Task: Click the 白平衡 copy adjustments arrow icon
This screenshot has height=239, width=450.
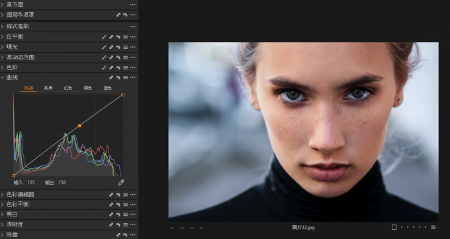Action: pyautogui.click(x=111, y=37)
